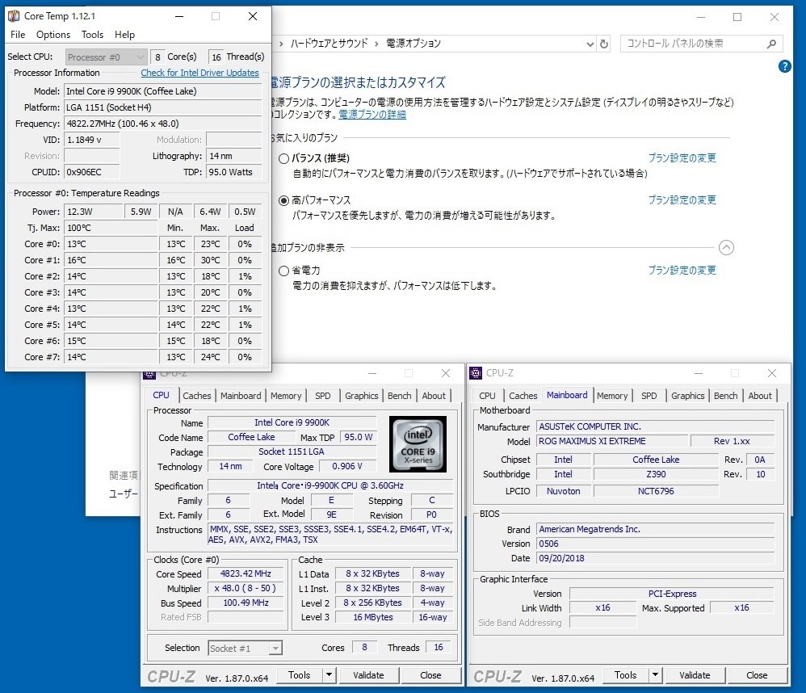This screenshot has width=806, height=693.
Task: Click the Frequency value '4822.27MHz (100.46 x 48.0)'
Action: 163,124
